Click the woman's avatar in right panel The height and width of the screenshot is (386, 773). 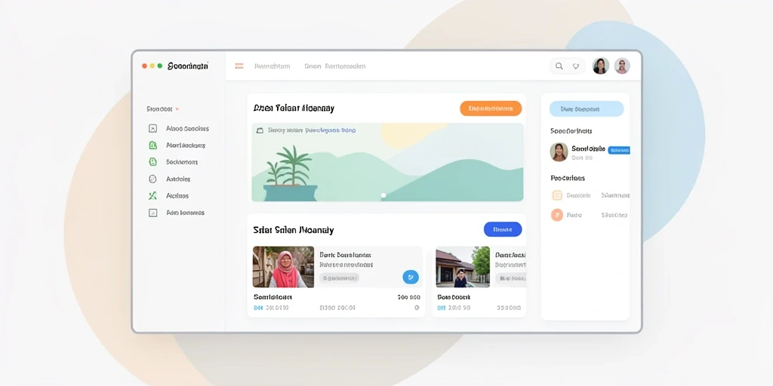(559, 152)
